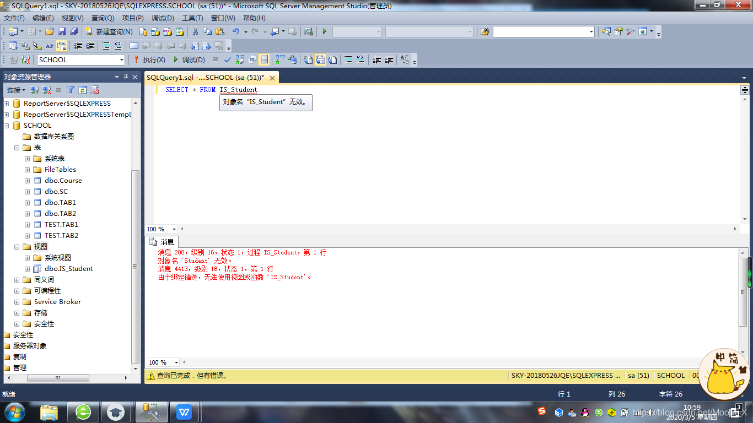Open the Find combo box dropdown

click(591, 31)
